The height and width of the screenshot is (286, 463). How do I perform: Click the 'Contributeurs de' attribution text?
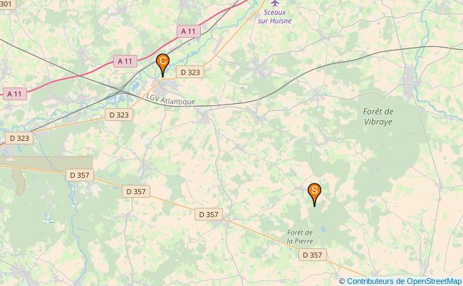tap(375, 281)
